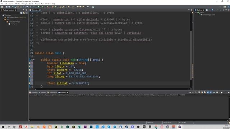The height and width of the screenshot is (129, 230).
Task: Open Steam from the taskbar
Action: (x=126, y=127)
